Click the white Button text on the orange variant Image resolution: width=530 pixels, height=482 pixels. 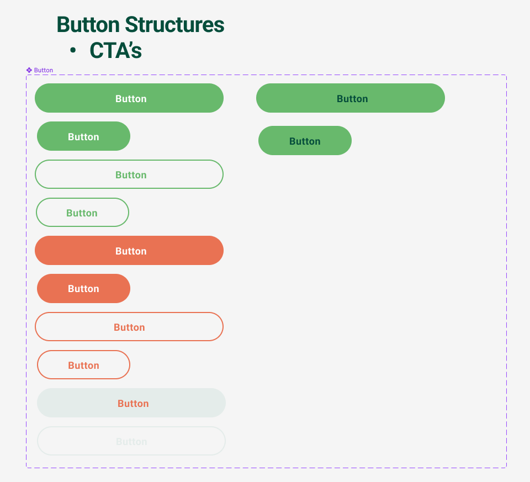(x=130, y=250)
